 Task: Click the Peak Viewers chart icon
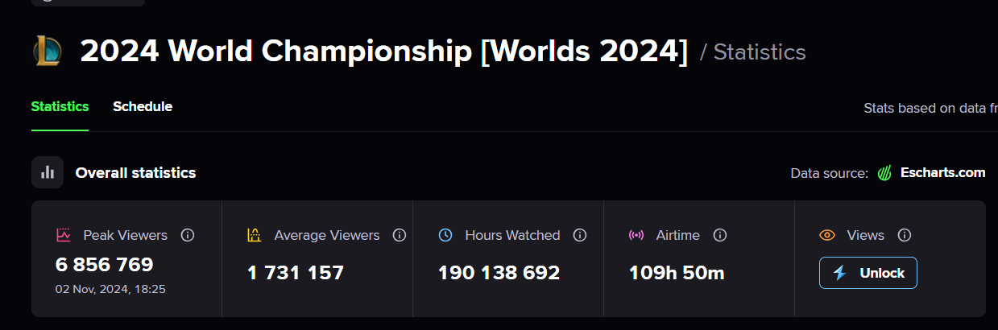pos(64,235)
